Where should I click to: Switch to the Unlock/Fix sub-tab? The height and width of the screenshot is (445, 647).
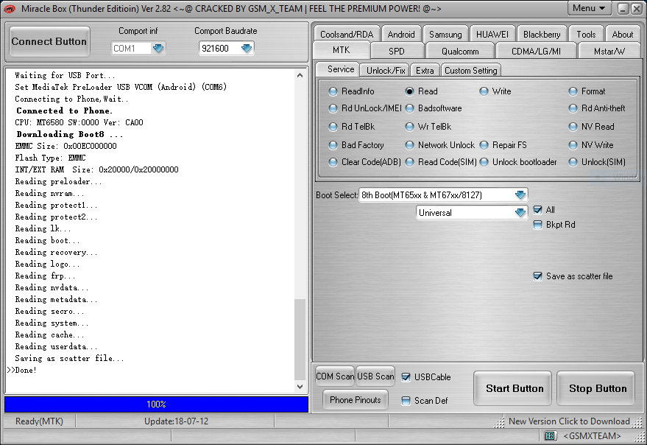pyautogui.click(x=386, y=70)
